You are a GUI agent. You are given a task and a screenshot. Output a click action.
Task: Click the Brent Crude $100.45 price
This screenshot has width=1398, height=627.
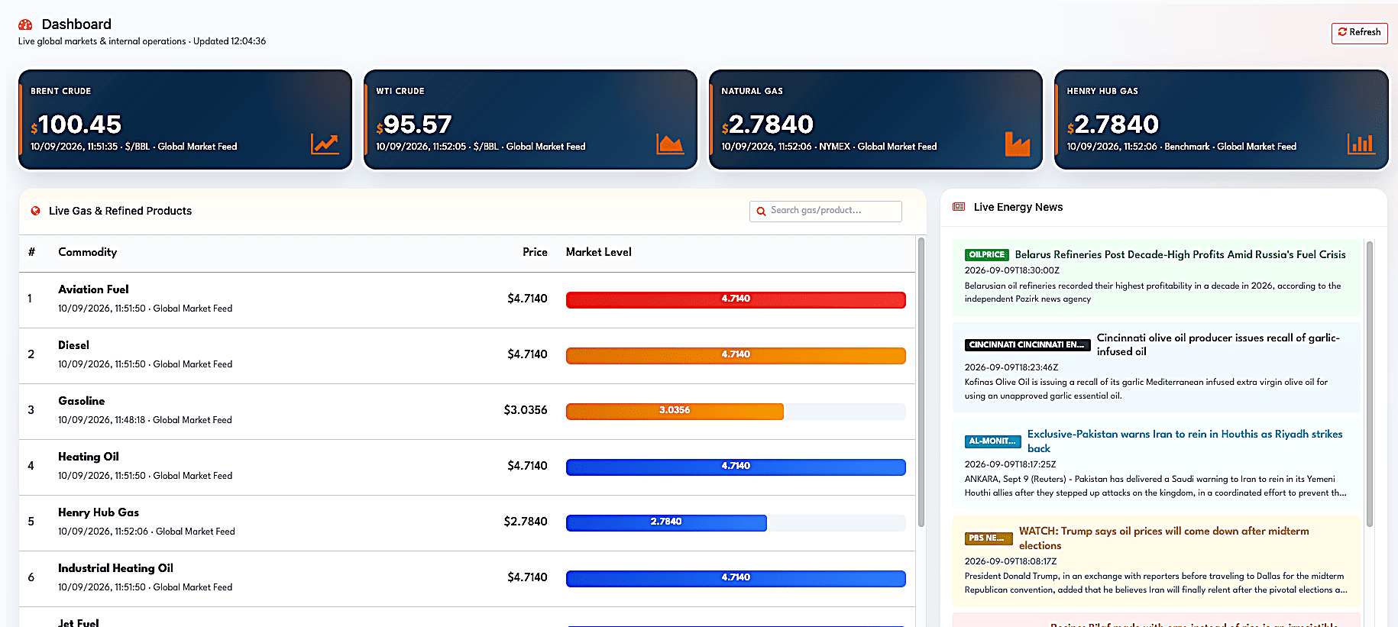point(76,124)
